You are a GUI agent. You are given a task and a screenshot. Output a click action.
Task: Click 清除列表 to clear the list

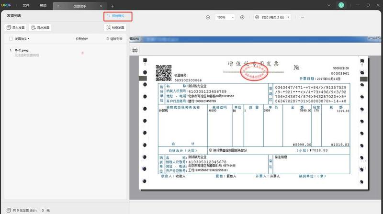tap(114, 39)
